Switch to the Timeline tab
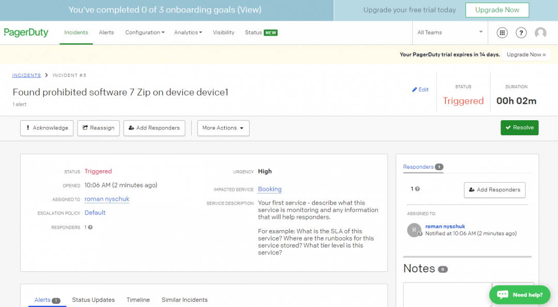The width and height of the screenshot is (558, 307). pyautogui.click(x=138, y=300)
